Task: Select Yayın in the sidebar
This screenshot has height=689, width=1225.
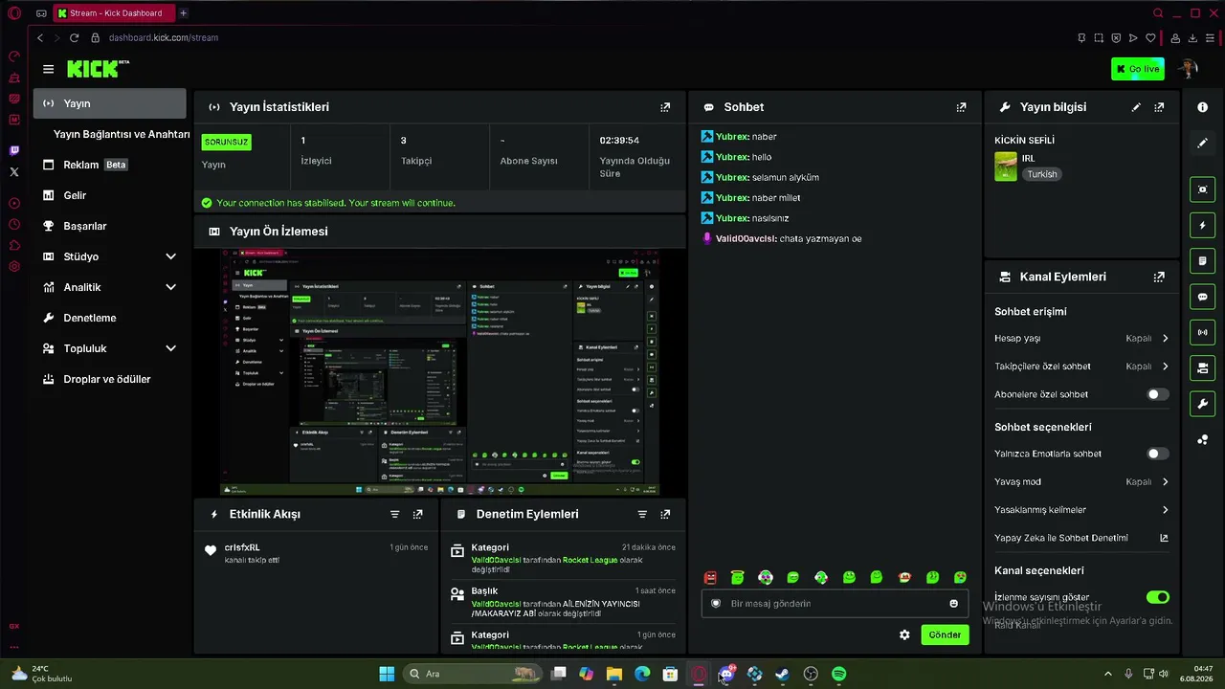Action: click(110, 103)
